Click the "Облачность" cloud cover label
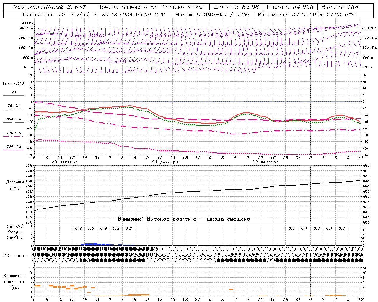The height and width of the screenshot is (302, 378). [15, 256]
